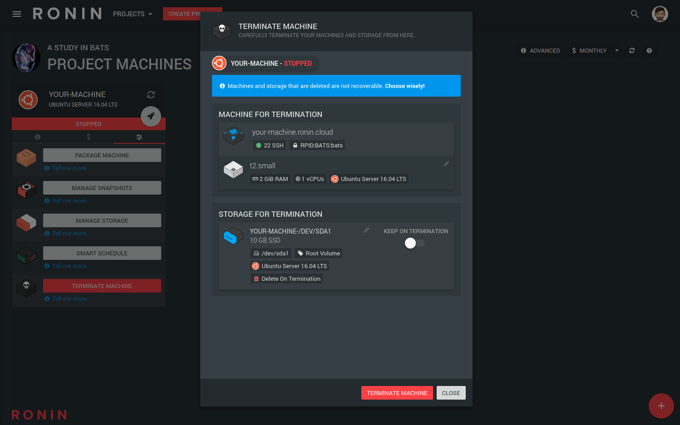
Task: Open the user avatar profile menu
Action: point(660,14)
